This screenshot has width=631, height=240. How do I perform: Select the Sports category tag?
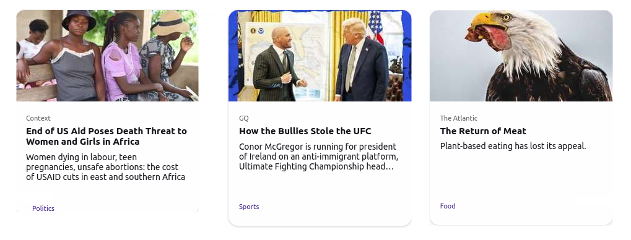coord(249,207)
